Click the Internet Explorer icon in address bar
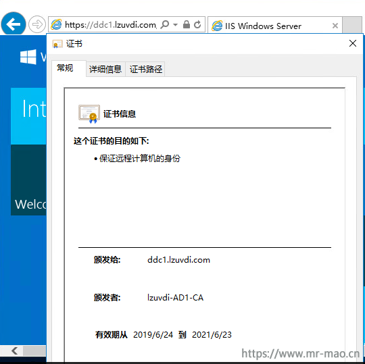The height and width of the screenshot is (364, 365). click(x=56, y=24)
